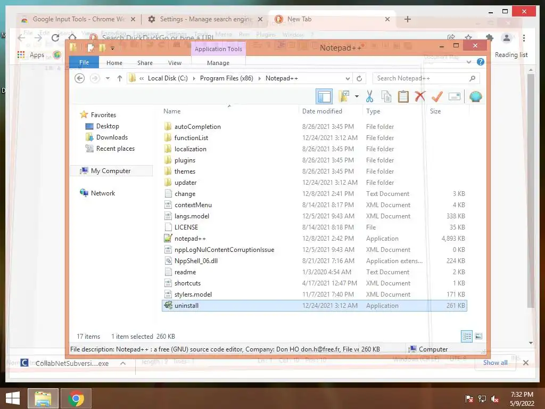Viewport: 545px width, 409px height.
Task: Open the Share ribbon tab
Action: click(x=145, y=63)
